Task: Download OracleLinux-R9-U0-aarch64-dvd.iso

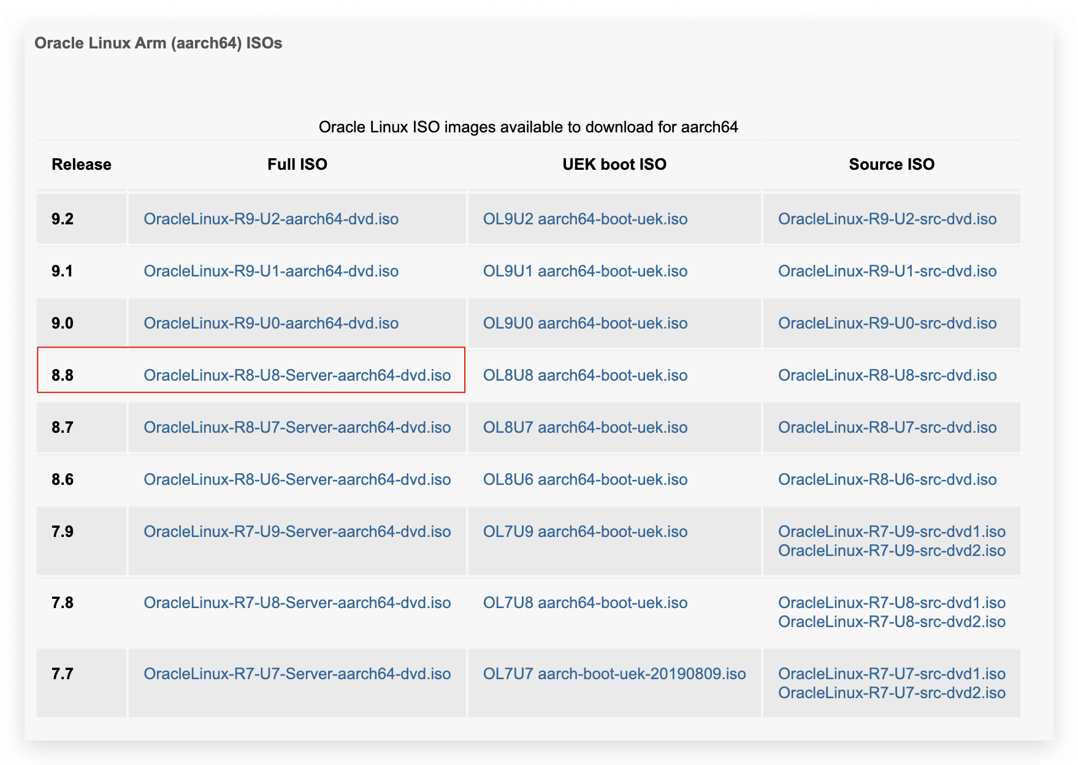Action: click(271, 323)
